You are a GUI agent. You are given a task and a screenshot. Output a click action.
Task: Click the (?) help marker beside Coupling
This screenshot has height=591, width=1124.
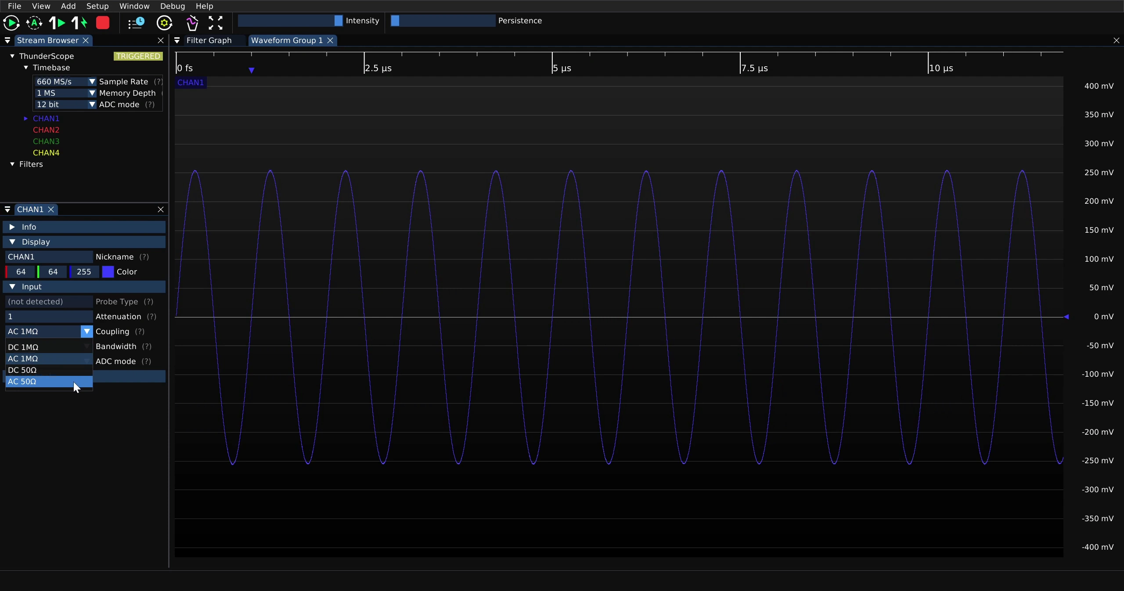click(140, 332)
